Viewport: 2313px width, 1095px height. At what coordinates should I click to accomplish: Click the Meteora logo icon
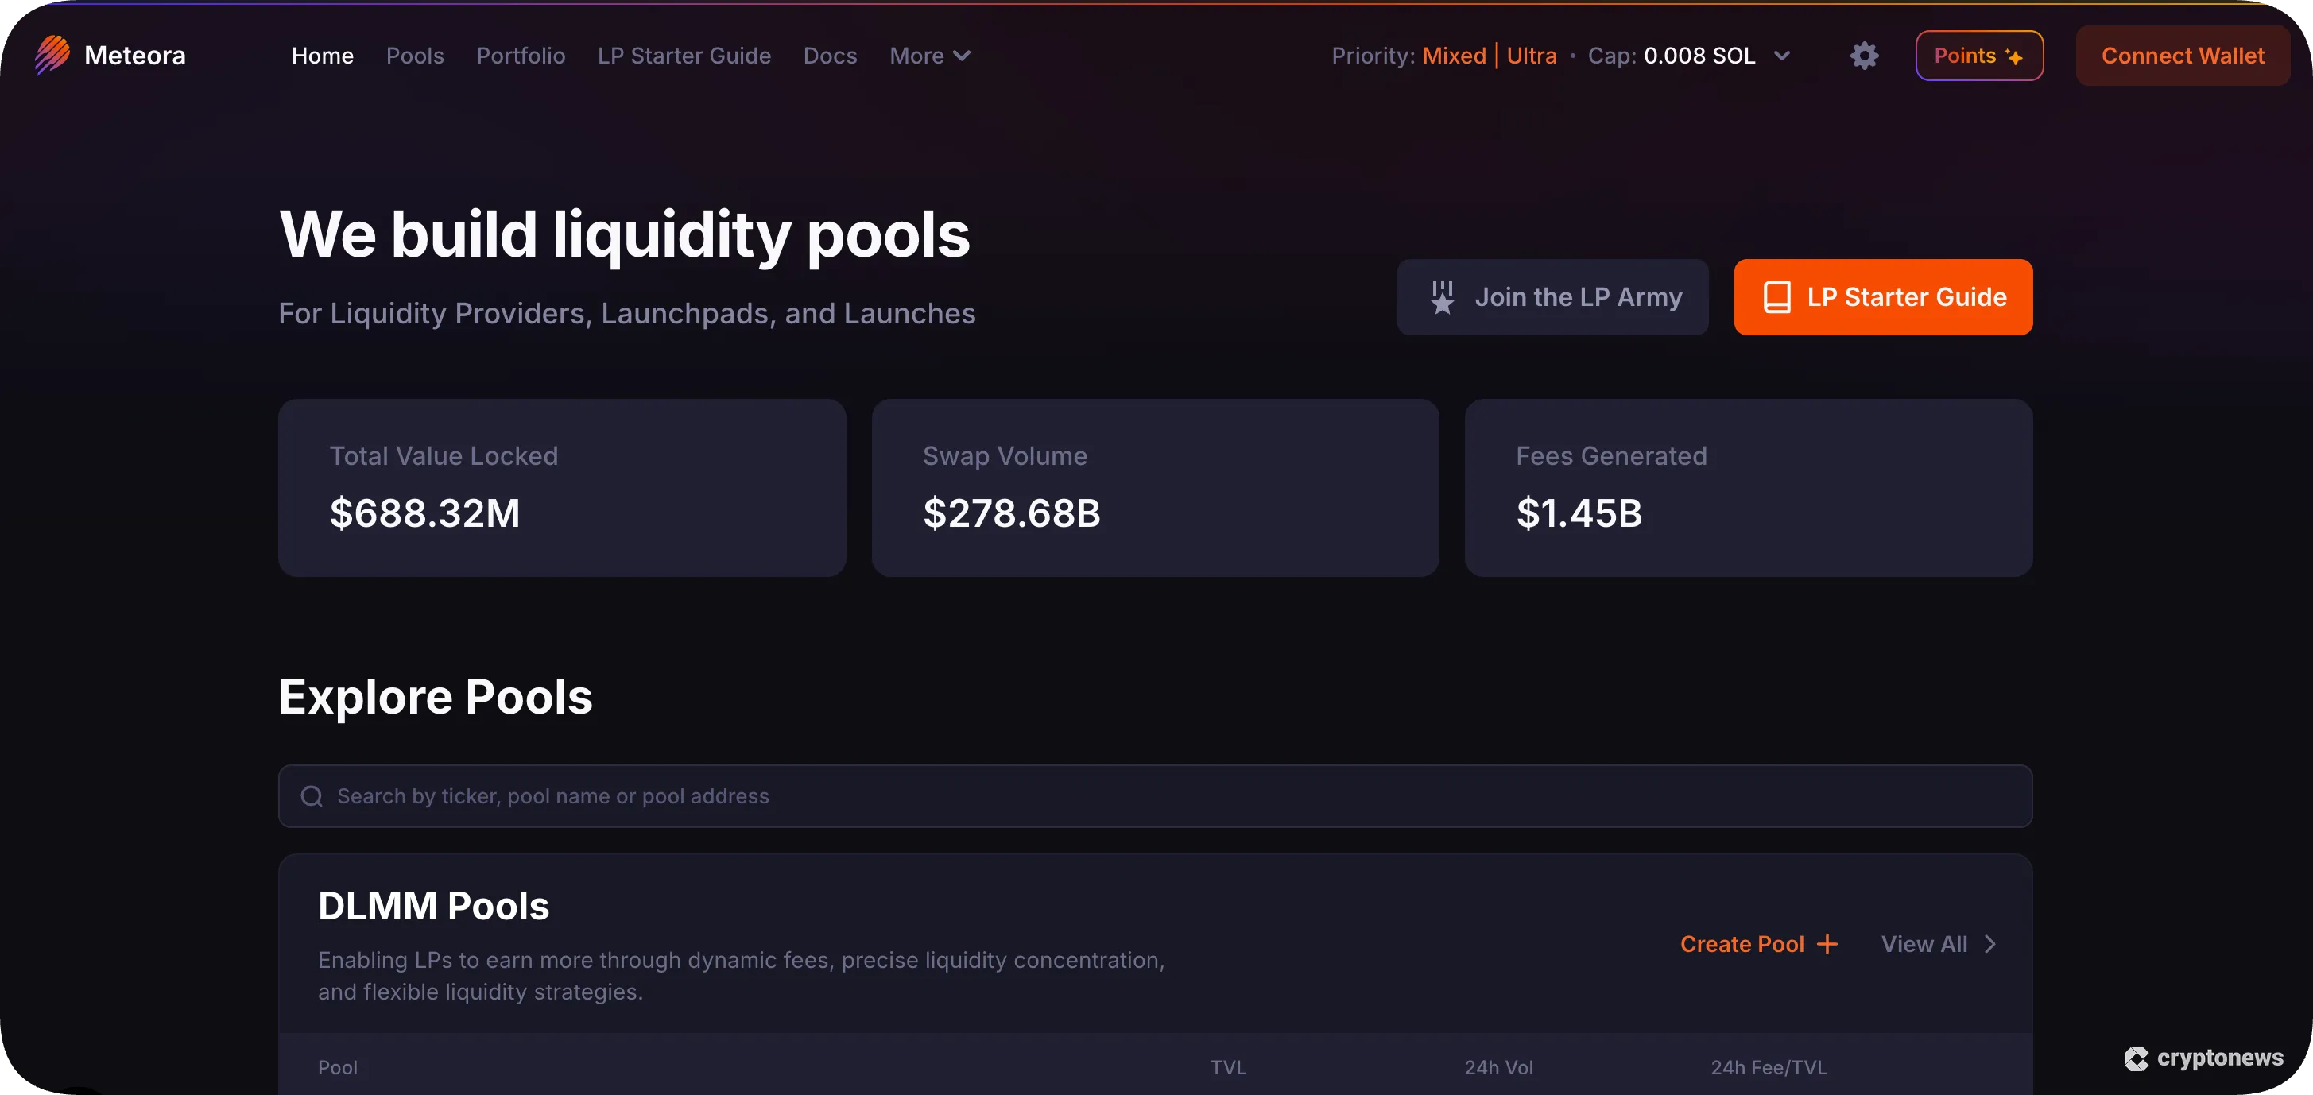pyautogui.click(x=51, y=55)
